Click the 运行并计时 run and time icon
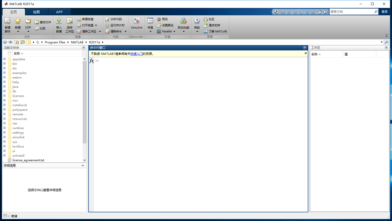Screen dimensions: 392x221 (x=107, y=25)
